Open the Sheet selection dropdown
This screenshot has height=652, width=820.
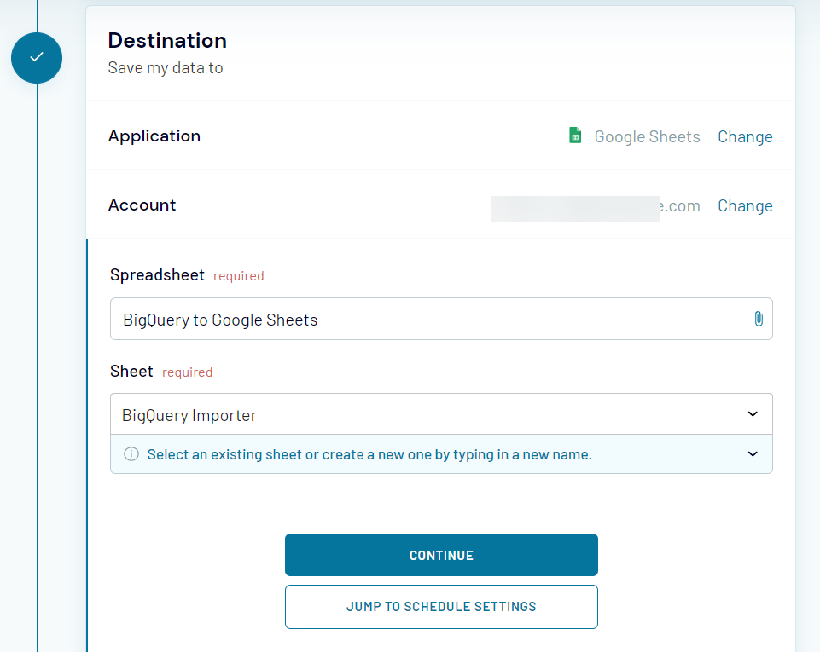(752, 413)
